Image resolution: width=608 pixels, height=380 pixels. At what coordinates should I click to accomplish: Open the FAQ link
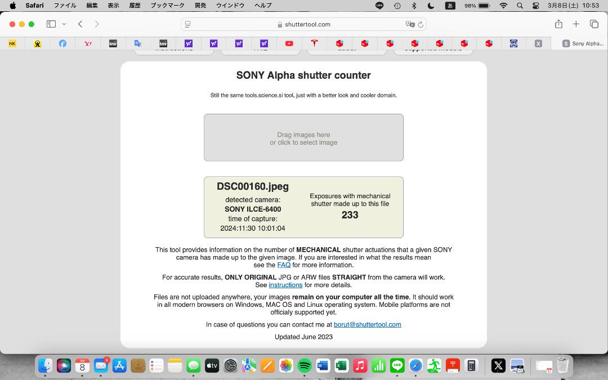284,265
